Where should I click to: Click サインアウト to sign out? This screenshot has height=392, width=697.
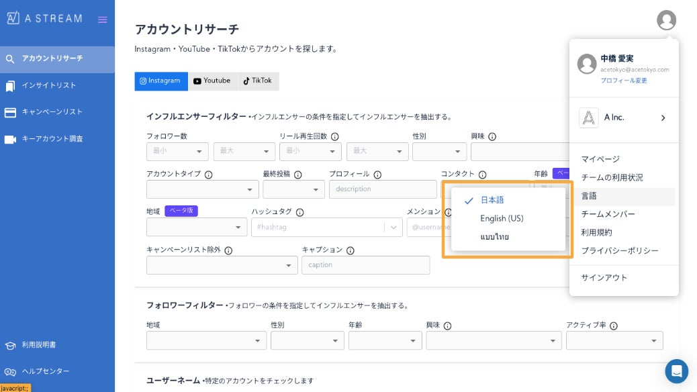pyautogui.click(x=604, y=277)
